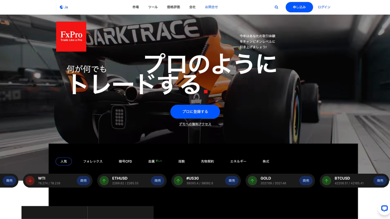
Task: Click the 商売 button for ETHUSD
Action: 158,181
